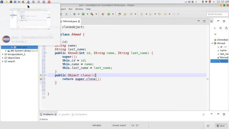Click the Last Edit Location toolbar icon

pos(160,14)
